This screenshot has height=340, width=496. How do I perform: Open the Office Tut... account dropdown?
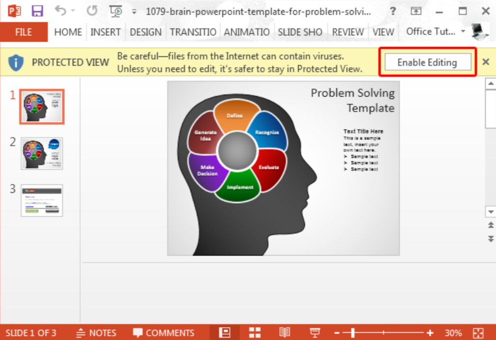[436, 31]
